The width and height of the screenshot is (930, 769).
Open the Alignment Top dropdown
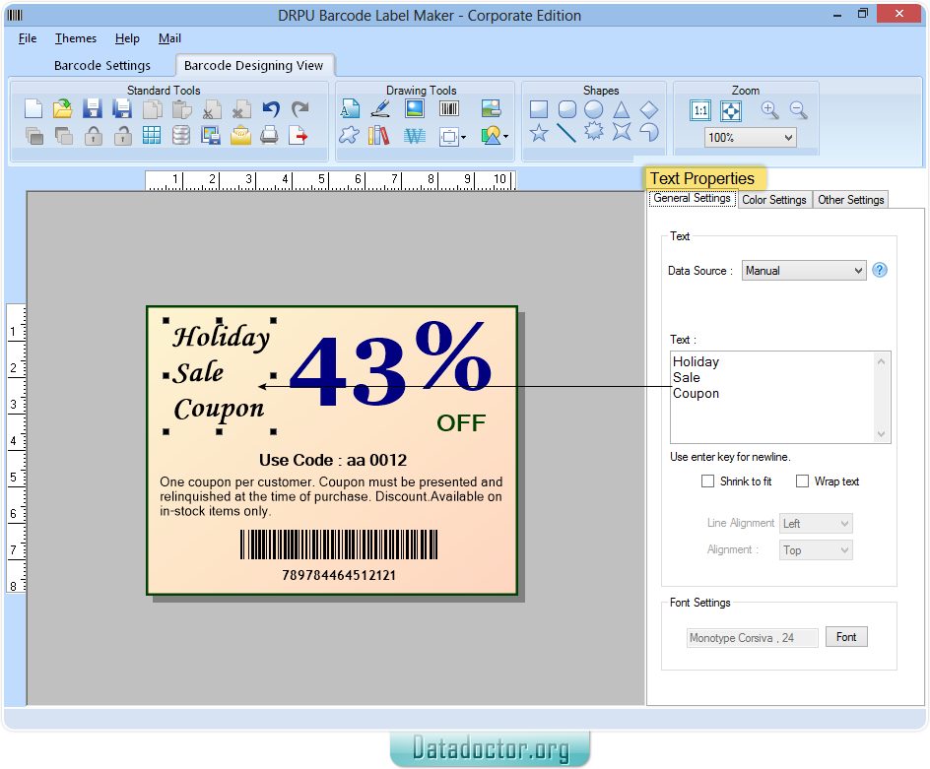(816, 550)
